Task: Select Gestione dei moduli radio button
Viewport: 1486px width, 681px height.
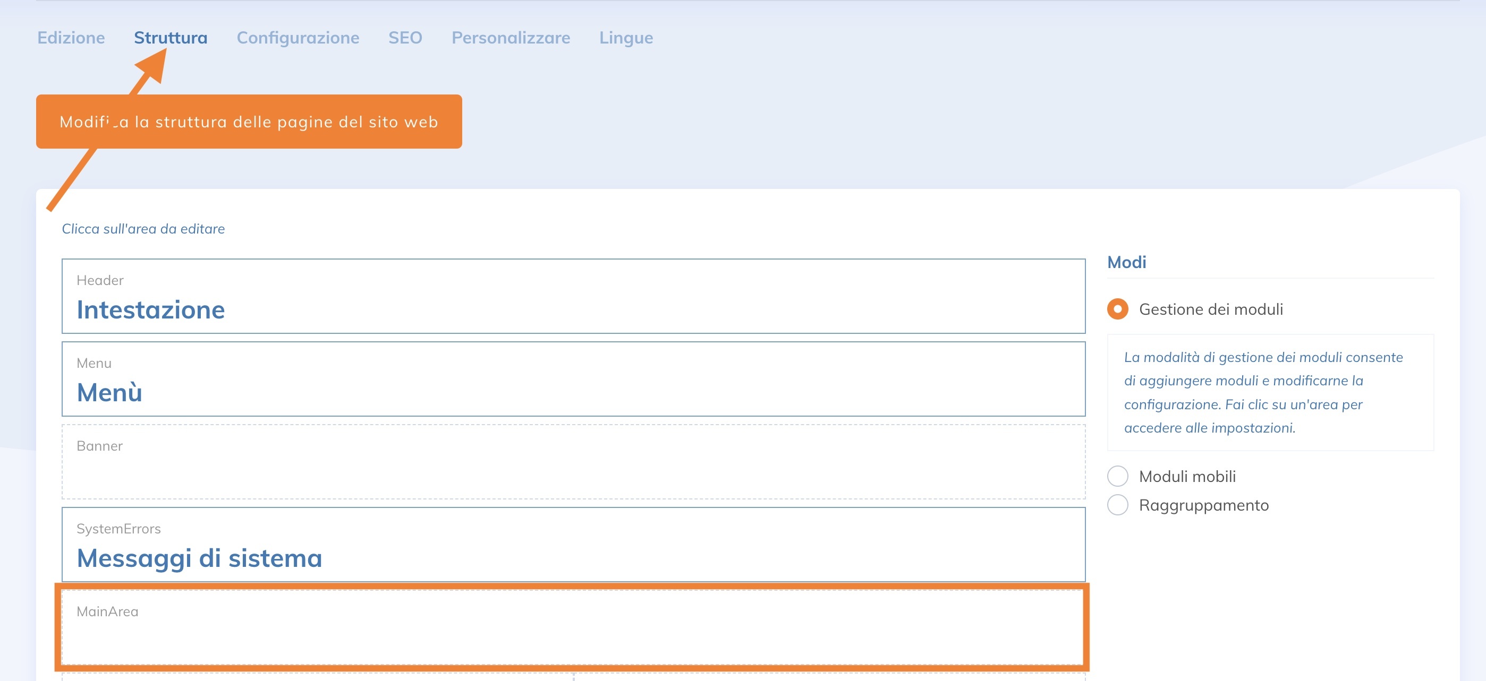Action: pos(1117,309)
